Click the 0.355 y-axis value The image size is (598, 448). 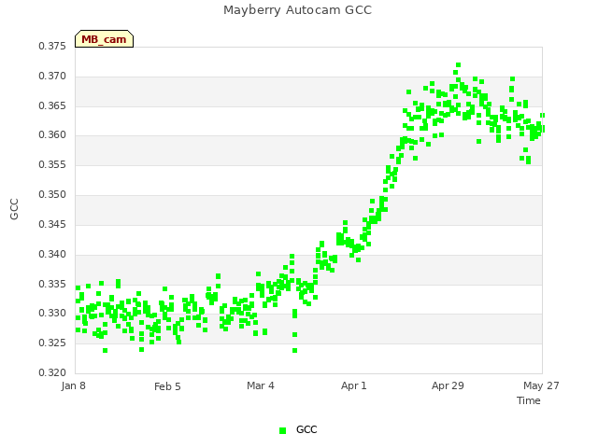(x=52, y=165)
